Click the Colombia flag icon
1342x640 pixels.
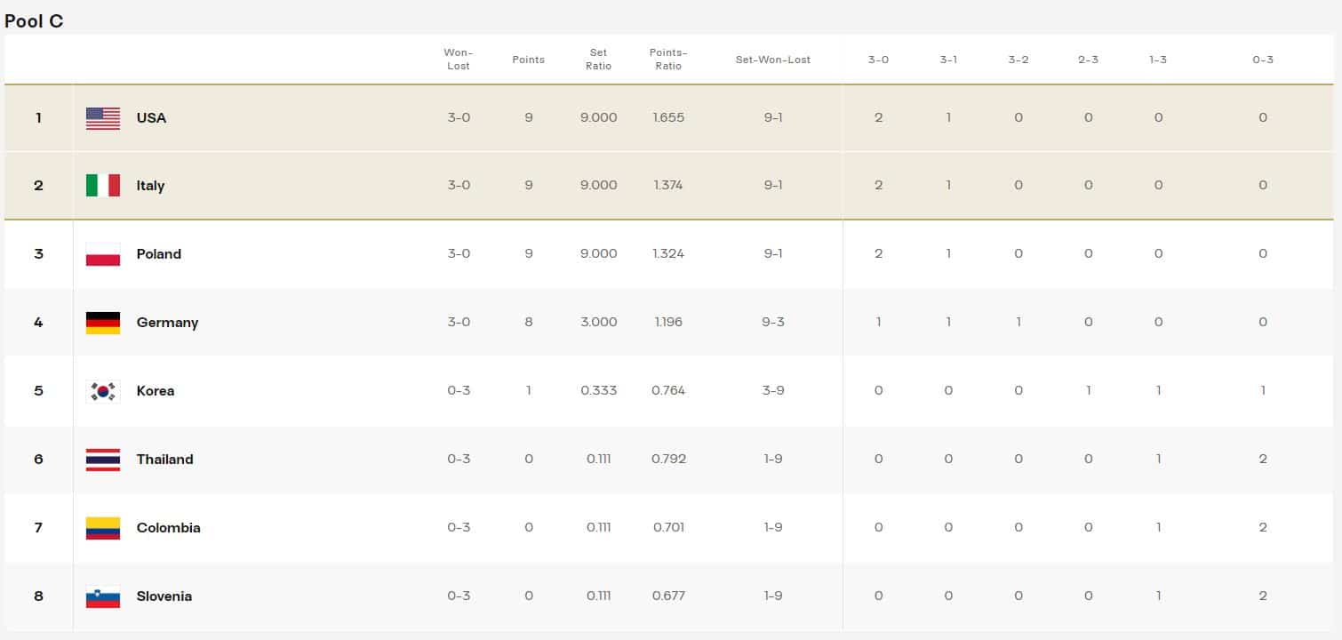coord(103,528)
